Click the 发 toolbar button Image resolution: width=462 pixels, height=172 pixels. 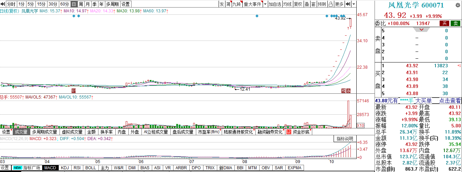coord(222,4)
